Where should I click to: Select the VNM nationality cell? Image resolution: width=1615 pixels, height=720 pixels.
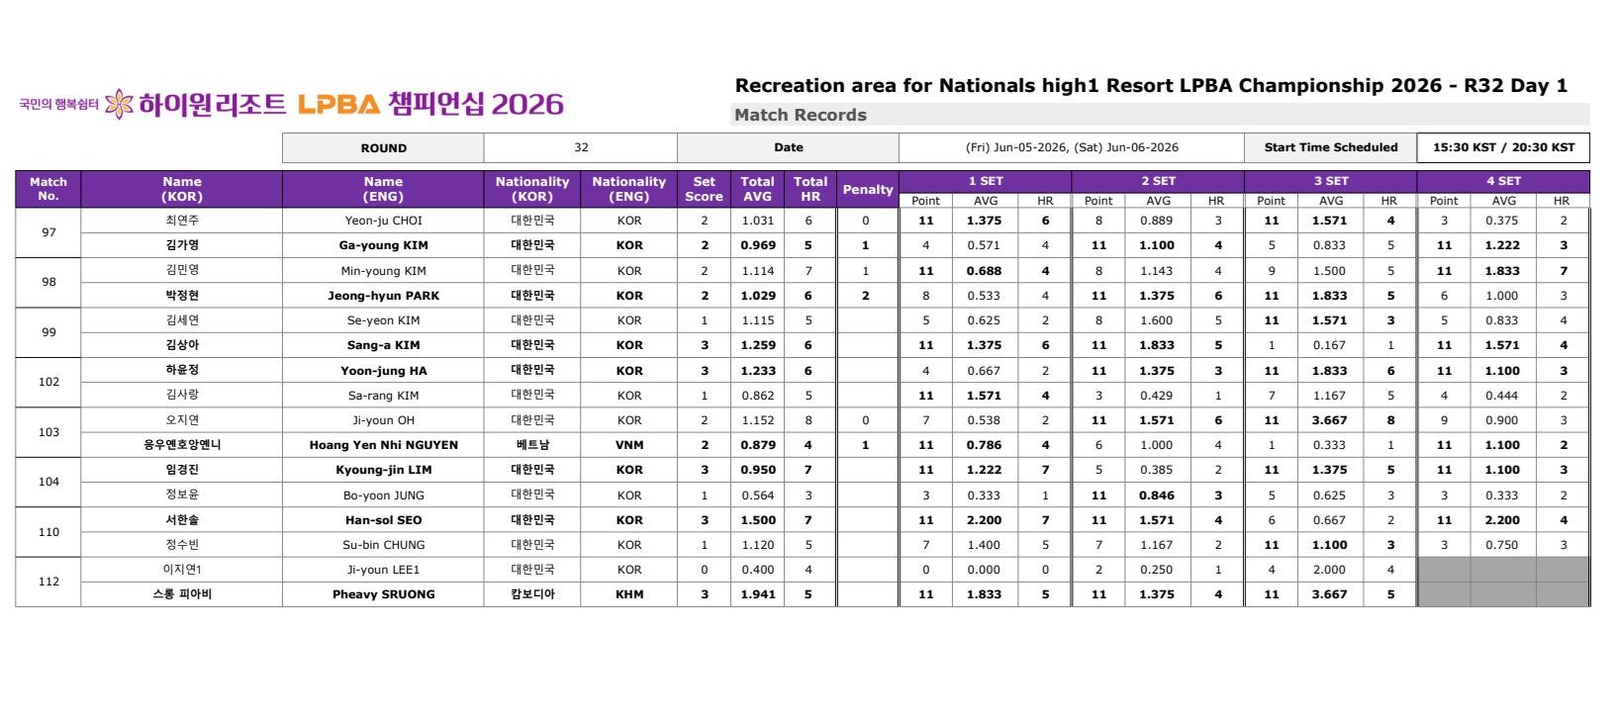(629, 445)
